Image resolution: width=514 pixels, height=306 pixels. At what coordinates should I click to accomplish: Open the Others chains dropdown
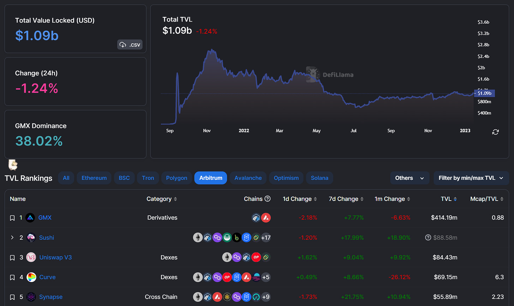pos(410,178)
